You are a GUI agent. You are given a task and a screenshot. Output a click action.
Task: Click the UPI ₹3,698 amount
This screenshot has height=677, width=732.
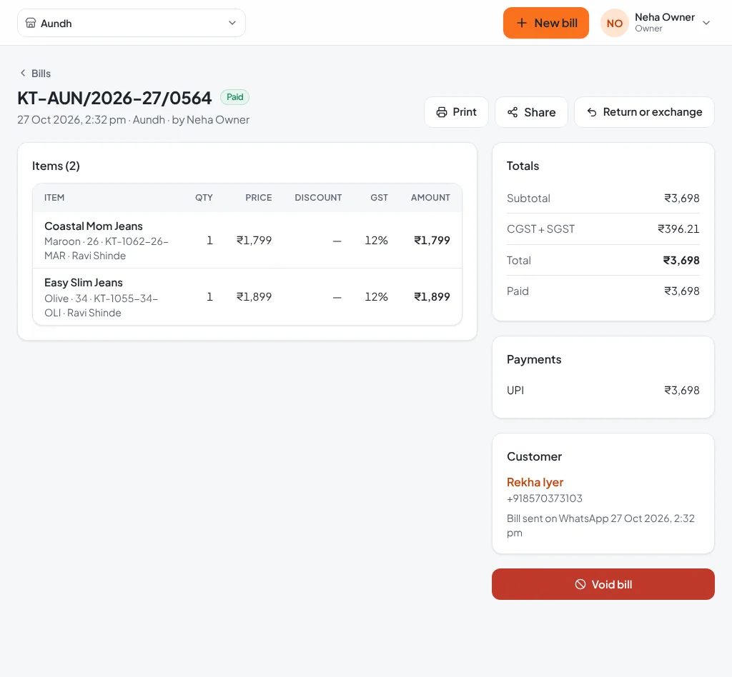[x=681, y=390]
